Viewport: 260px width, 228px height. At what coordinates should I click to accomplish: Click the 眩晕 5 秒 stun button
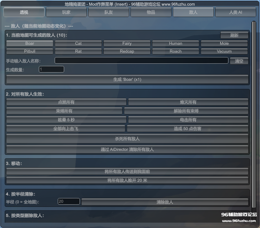tap(66, 120)
